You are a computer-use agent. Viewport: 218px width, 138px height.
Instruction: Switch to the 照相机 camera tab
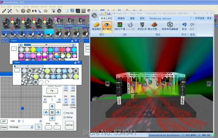click(121, 18)
